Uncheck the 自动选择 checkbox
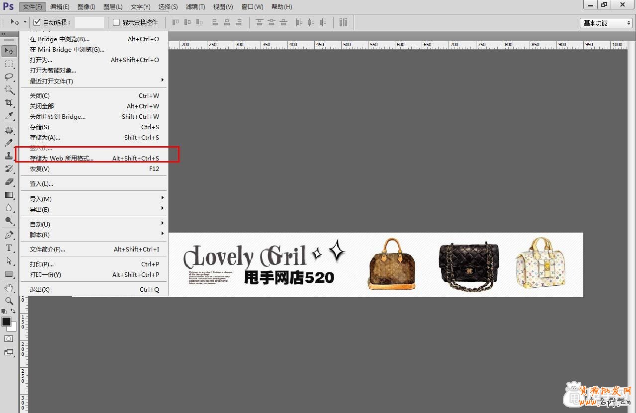Image resolution: width=636 pixels, height=413 pixels. [x=37, y=22]
